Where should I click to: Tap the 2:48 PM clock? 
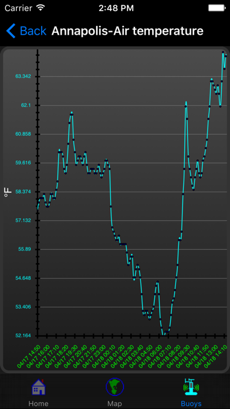tap(116, 8)
